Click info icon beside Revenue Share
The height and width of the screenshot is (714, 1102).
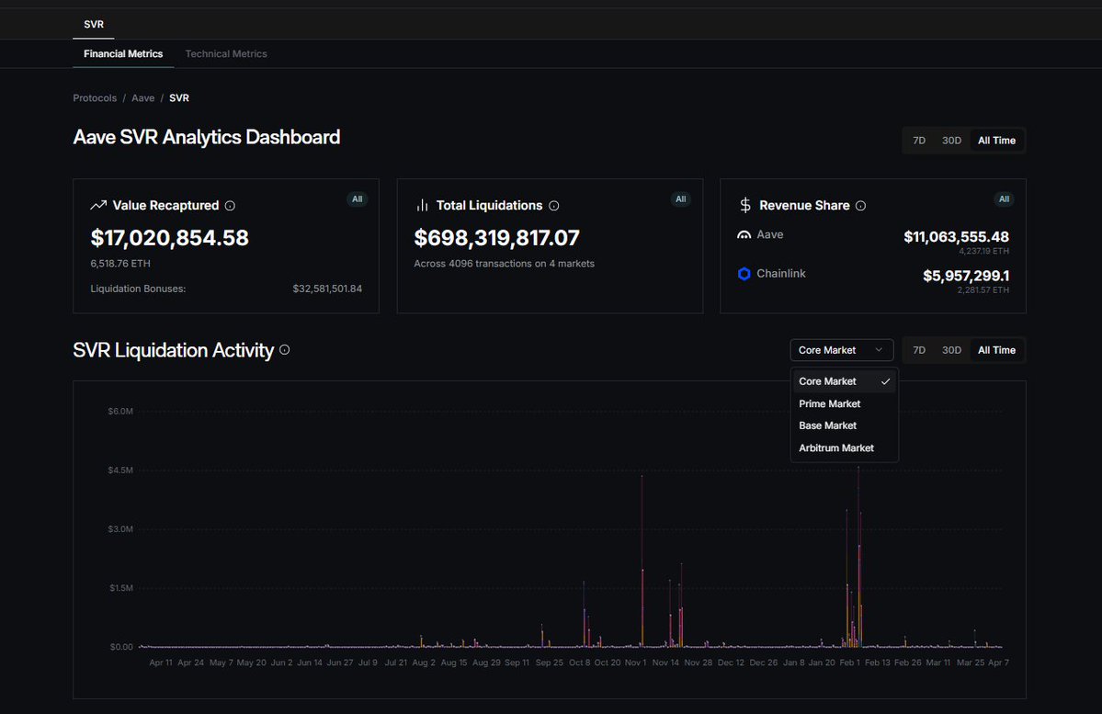pos(860,206)
